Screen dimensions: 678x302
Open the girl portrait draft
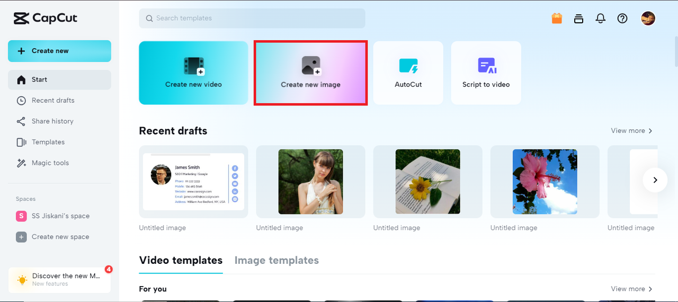[x=310, y=182]
